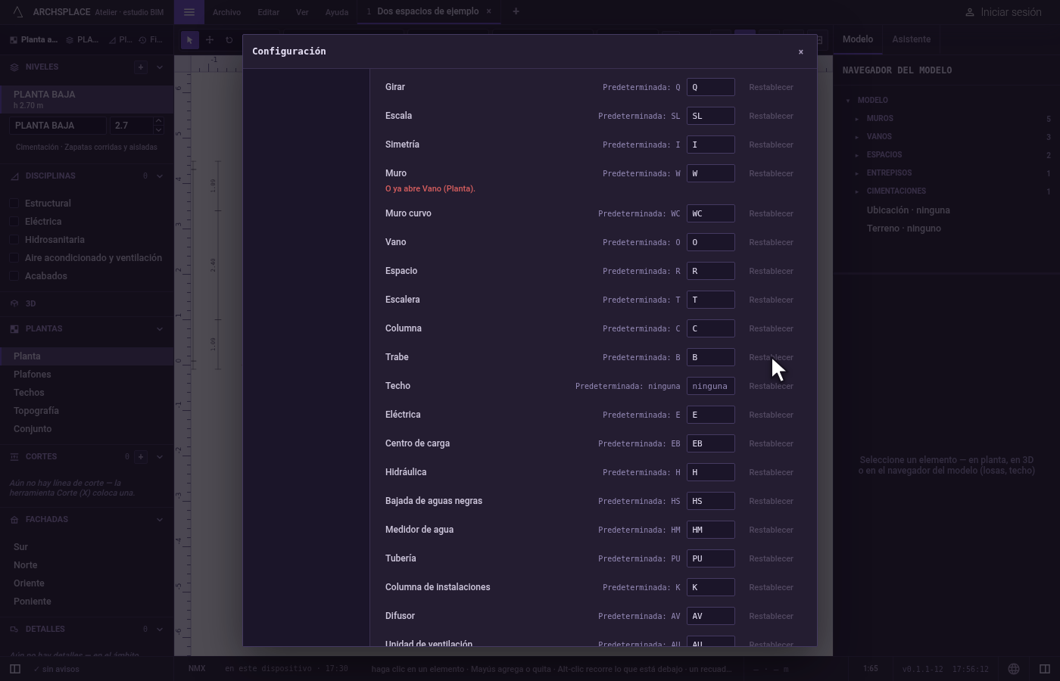Switch to the Asistente tab
This screenshot has height=681, width=1060.
pyautogui.click(x=912, y=39)
